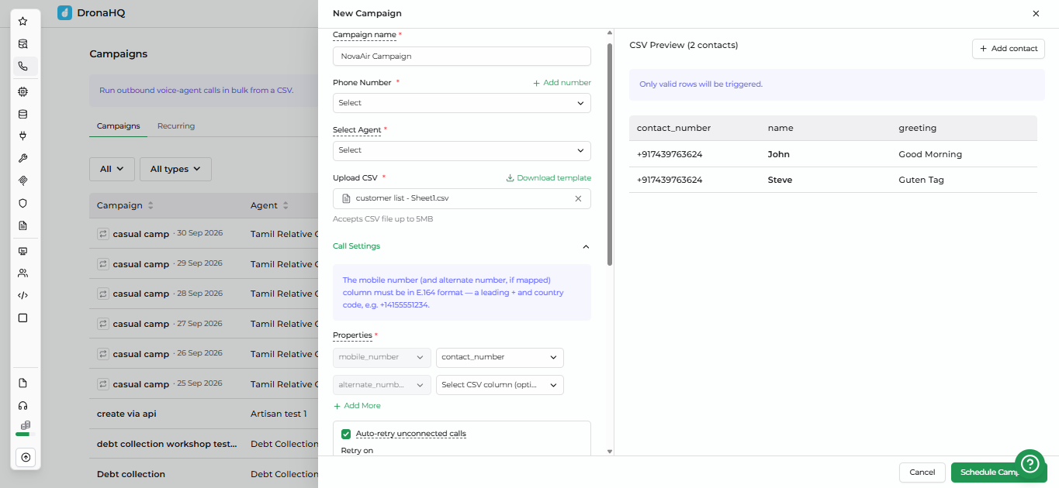
Task: Click the form panel vertical scrollbar
Action: (610, 155)
